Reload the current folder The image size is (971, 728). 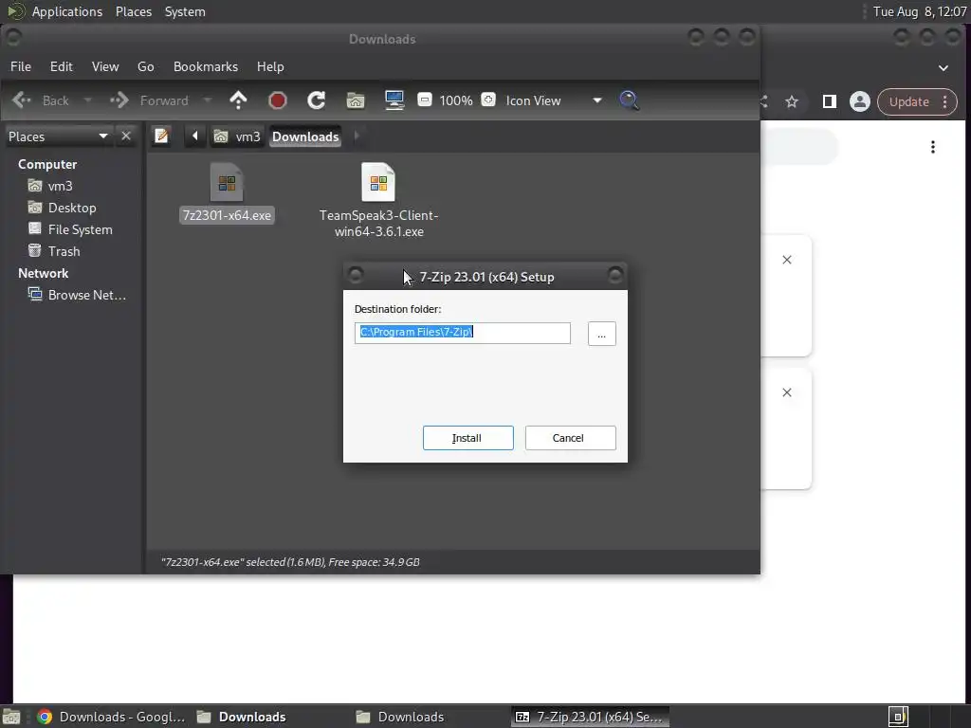pyautogui.click(x=317, y=100)
